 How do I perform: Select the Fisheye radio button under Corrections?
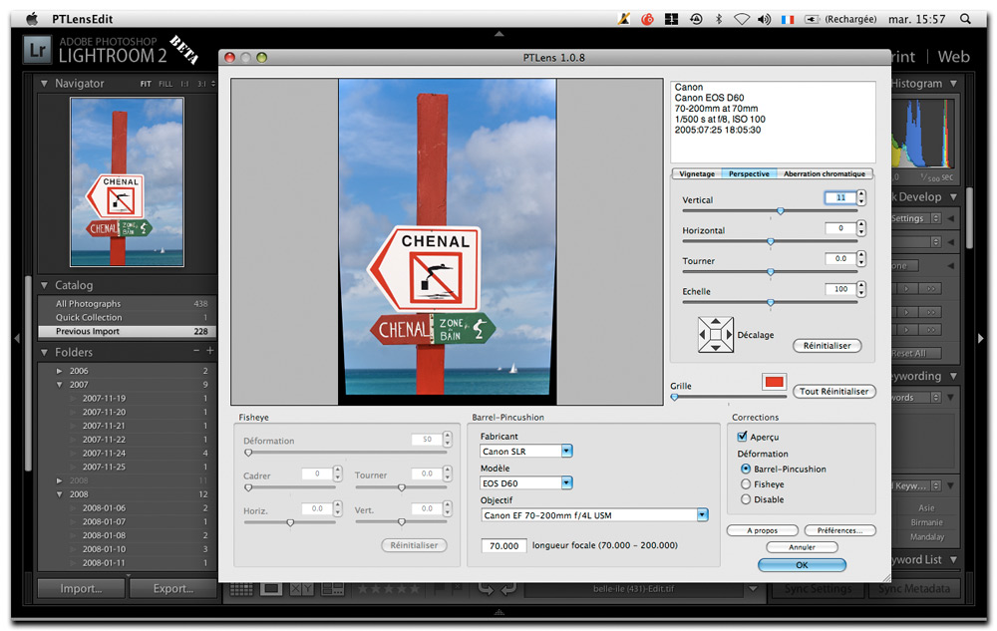pos(745,484)
